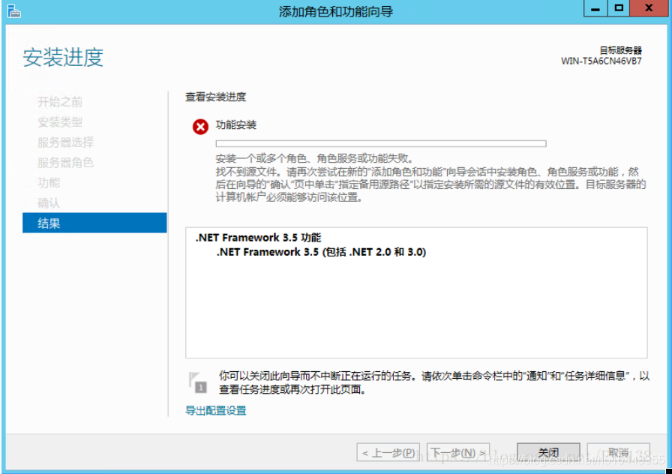
Task: Select the 服务器选择 step
Action: pyautogui.click(x=65, y=142)
